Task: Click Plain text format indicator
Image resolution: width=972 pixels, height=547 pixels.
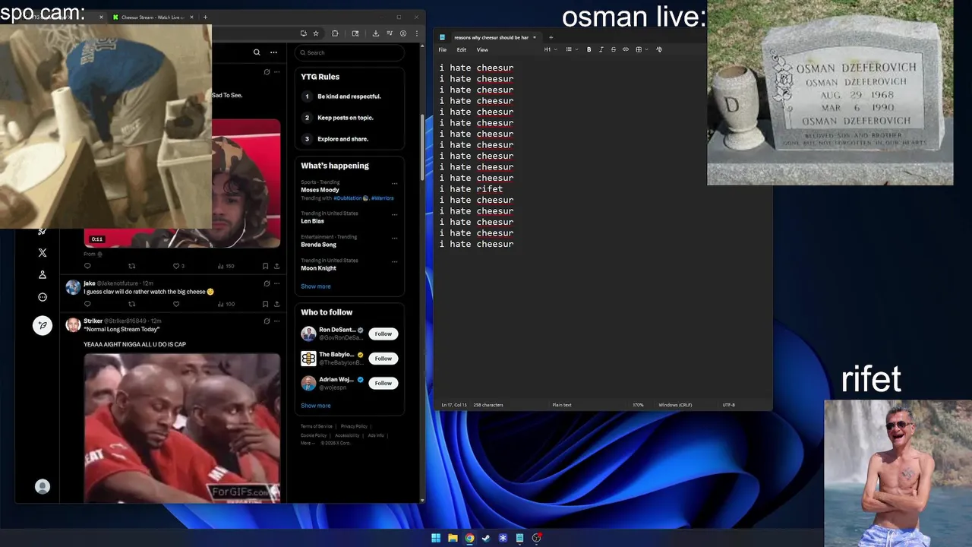Action: [x=562, y=405]
